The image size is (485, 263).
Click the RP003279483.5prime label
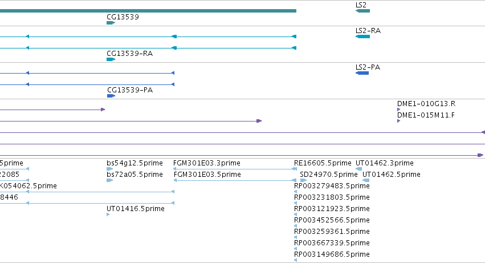click(332, 186)
